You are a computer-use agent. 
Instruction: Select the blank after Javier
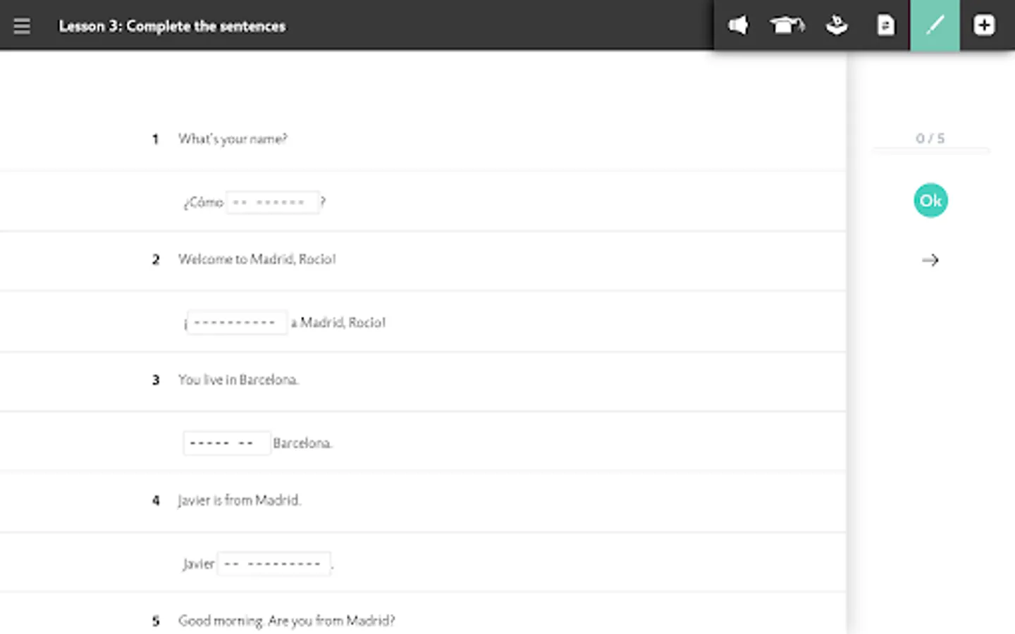(273, 564)
